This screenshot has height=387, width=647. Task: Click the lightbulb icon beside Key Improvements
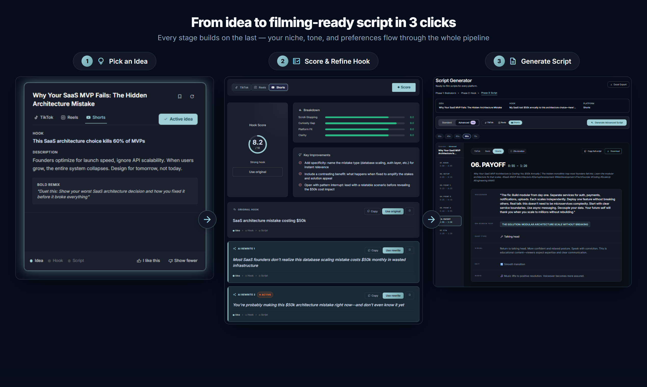[x=300, y=155]
